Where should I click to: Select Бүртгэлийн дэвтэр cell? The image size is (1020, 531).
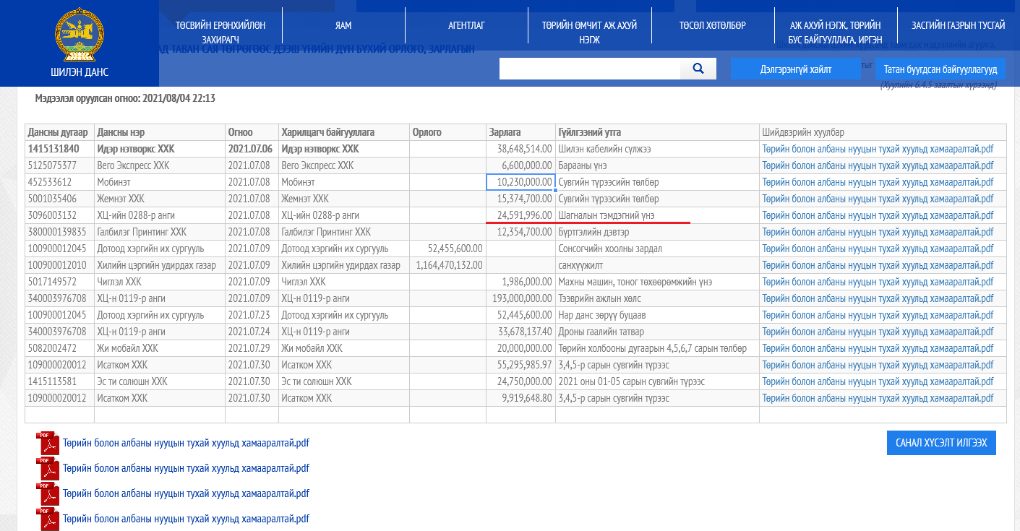click(x=657, y=232)
